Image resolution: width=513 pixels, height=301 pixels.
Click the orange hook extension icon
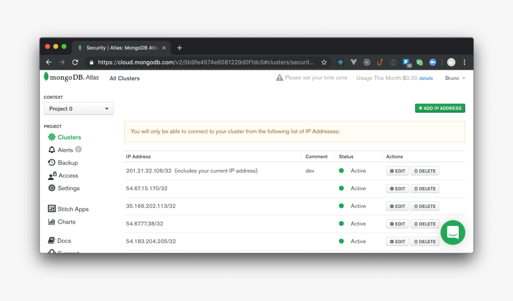pyautogui.click(x=380, y=62)
